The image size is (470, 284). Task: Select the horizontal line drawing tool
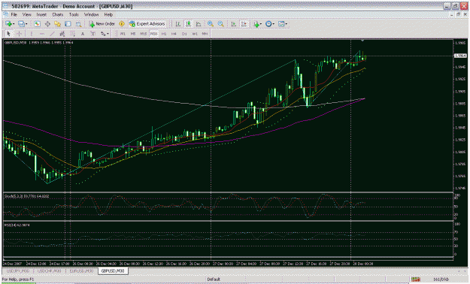click(x=41, y=34)
